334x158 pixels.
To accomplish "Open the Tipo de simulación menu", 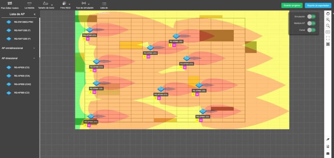I will click(x=85, y=5).
